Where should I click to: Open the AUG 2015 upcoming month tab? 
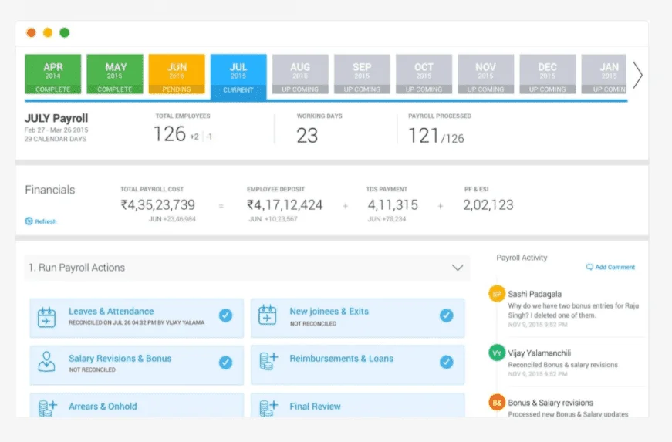(300, 74)
